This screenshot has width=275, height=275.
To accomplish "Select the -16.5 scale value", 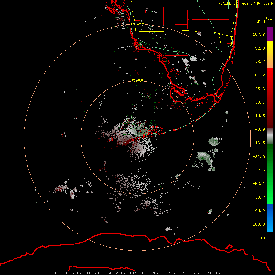I will pyautogui.click(x=259, y=143).
